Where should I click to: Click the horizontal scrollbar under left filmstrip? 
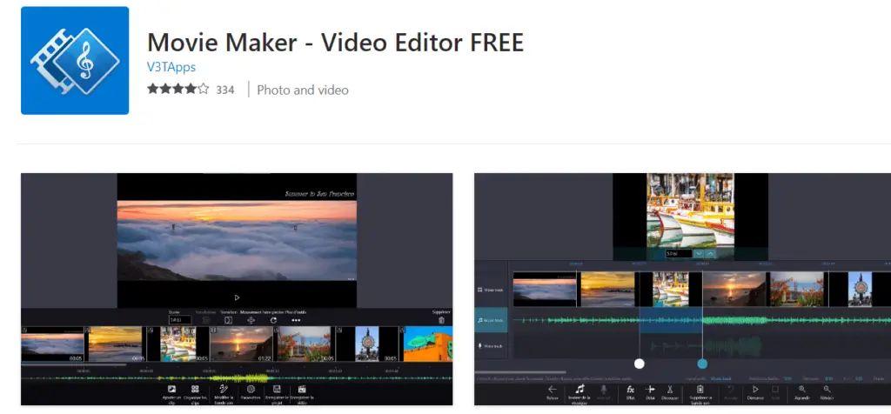pyautogui.click(x=74, y=364)
